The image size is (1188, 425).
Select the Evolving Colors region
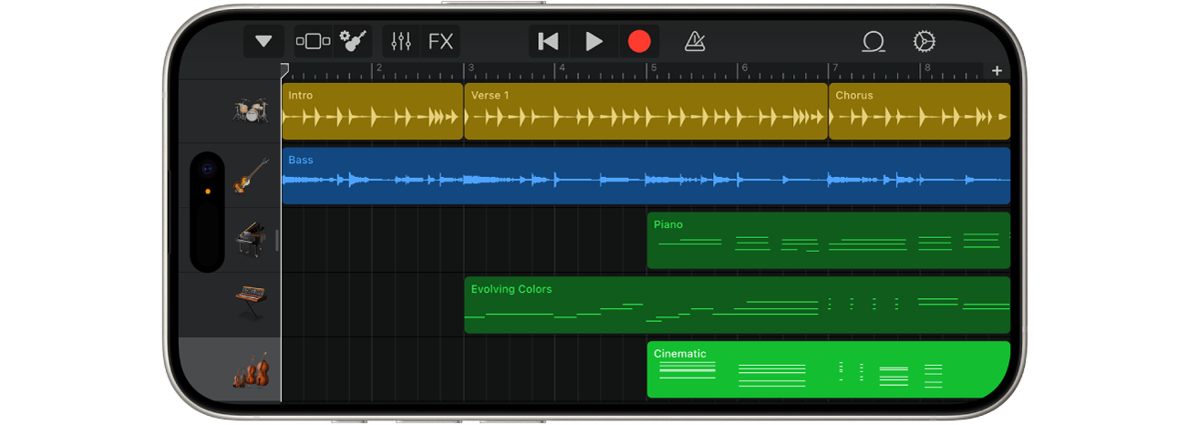(x=737, y=305)
